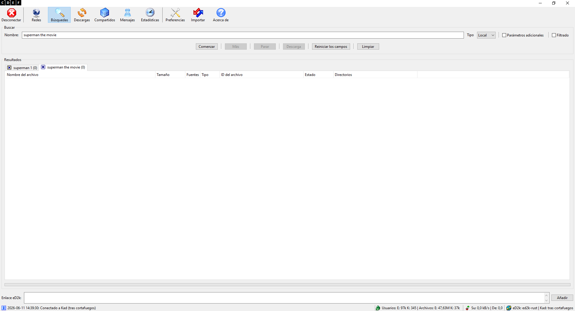
Task: Click the users icon in the status bar
Action: 378,308
